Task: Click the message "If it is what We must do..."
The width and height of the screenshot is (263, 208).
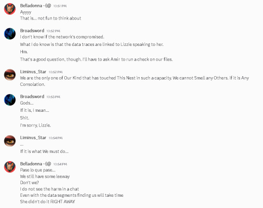Action: pos(44,151)
